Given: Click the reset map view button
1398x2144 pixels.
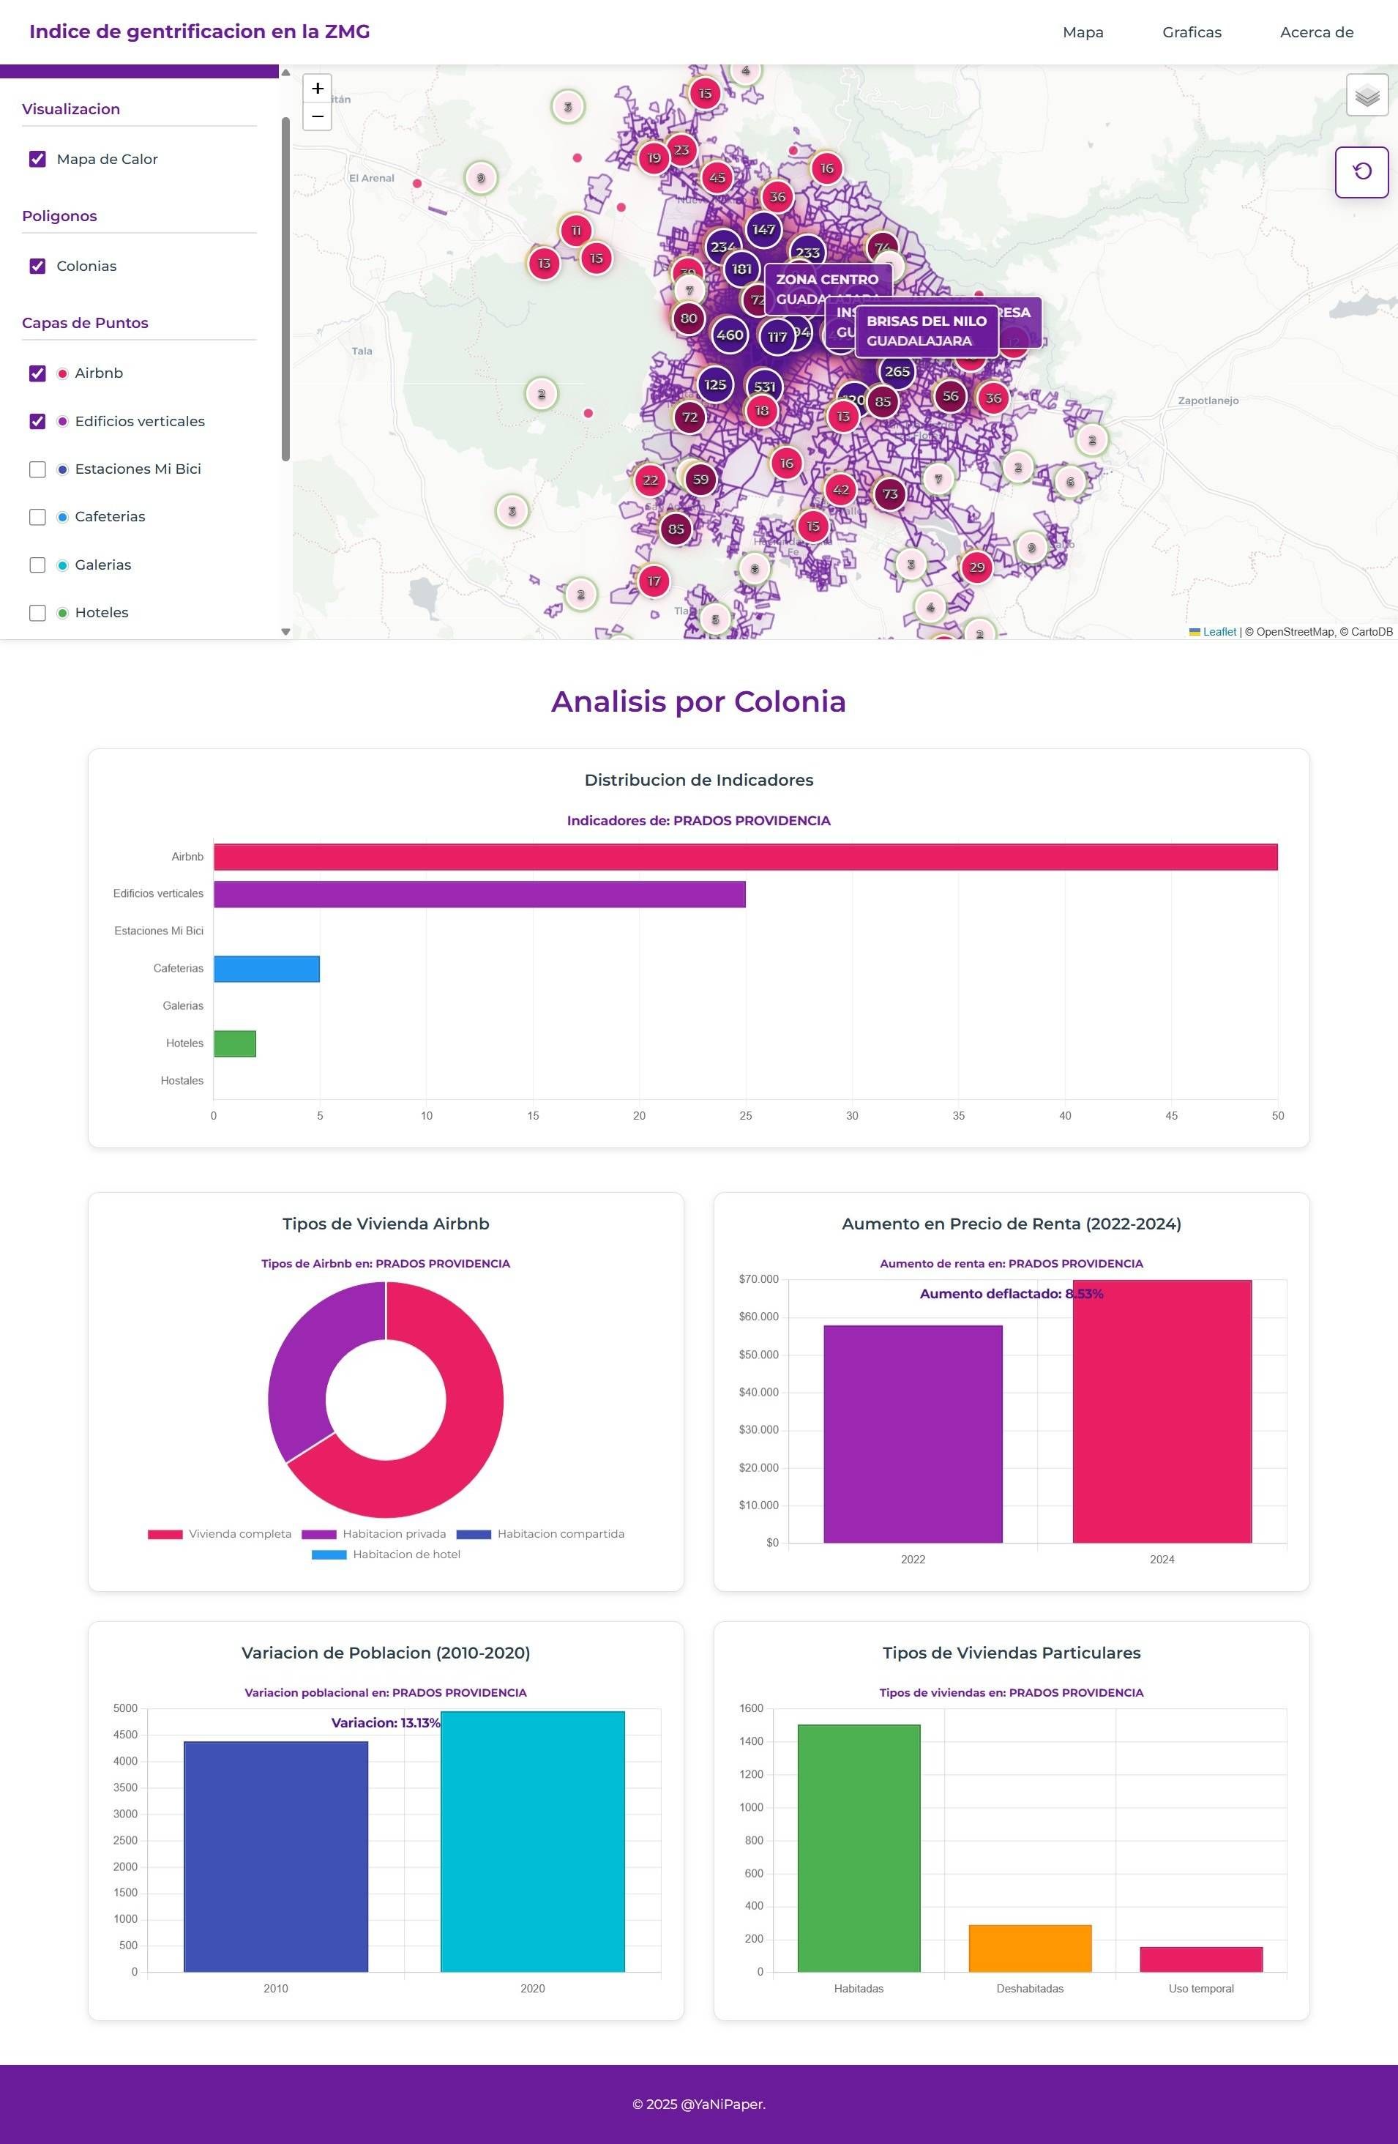Looking at the screenshot, I should coord(1361,172).
